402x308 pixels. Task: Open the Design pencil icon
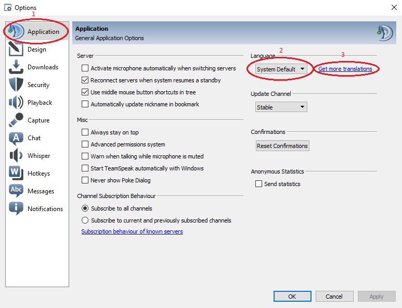(x=16, y=49)
